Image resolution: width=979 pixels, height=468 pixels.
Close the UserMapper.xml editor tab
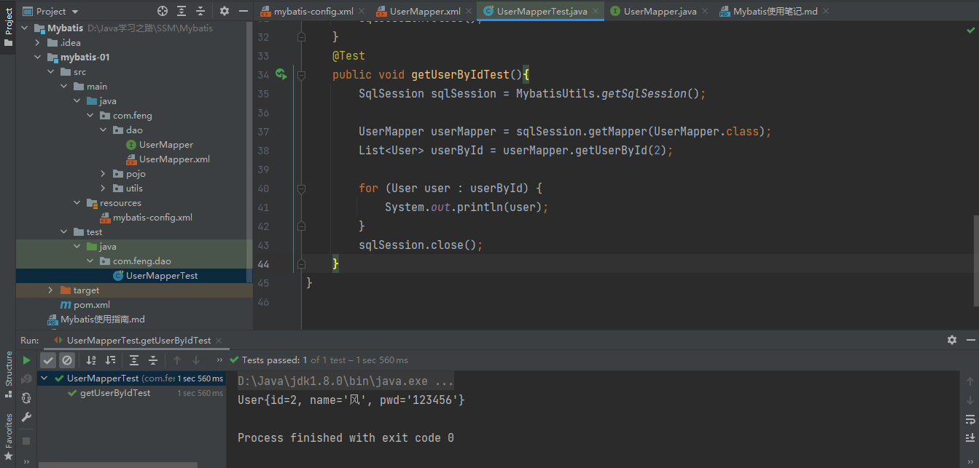[x=468, y=12]
